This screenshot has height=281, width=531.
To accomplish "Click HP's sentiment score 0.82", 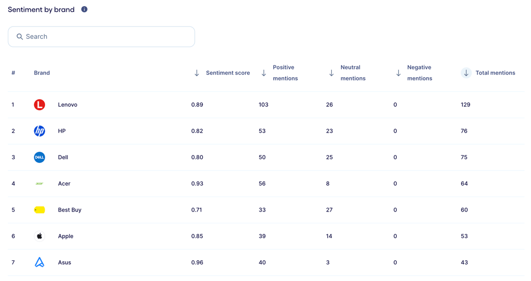I will click(x=197, y=131).
